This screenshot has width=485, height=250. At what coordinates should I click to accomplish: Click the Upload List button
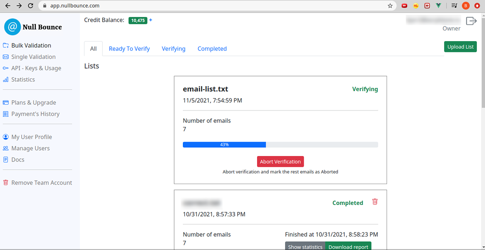(x=461, y=47)
